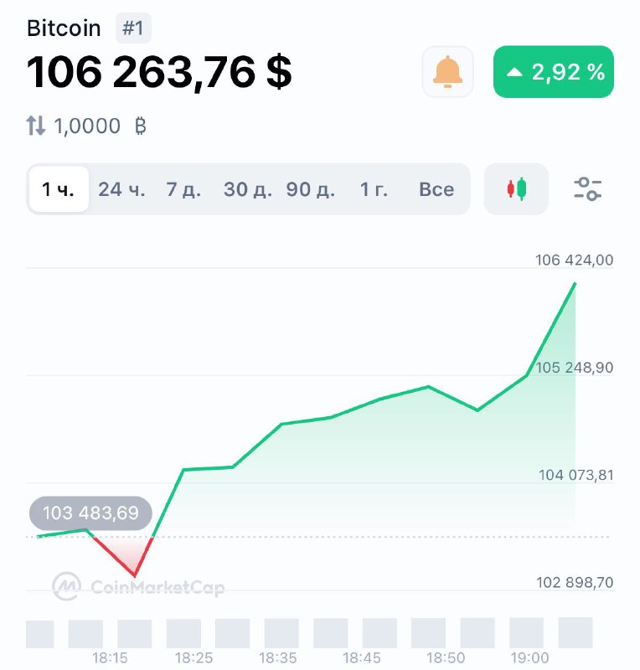This screenshot has height=670, width=640.
Task: Select the 1 ч. timeframe tab
Action: coord(58,189)
